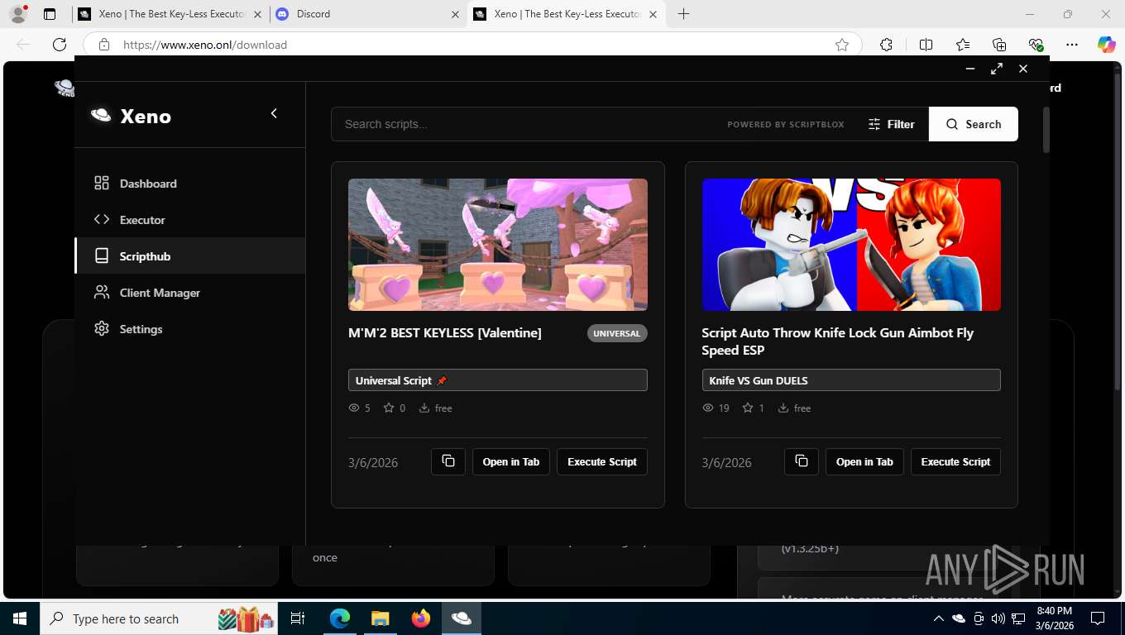
Task: Open Task View from taskbar
Action: (298, 618)
